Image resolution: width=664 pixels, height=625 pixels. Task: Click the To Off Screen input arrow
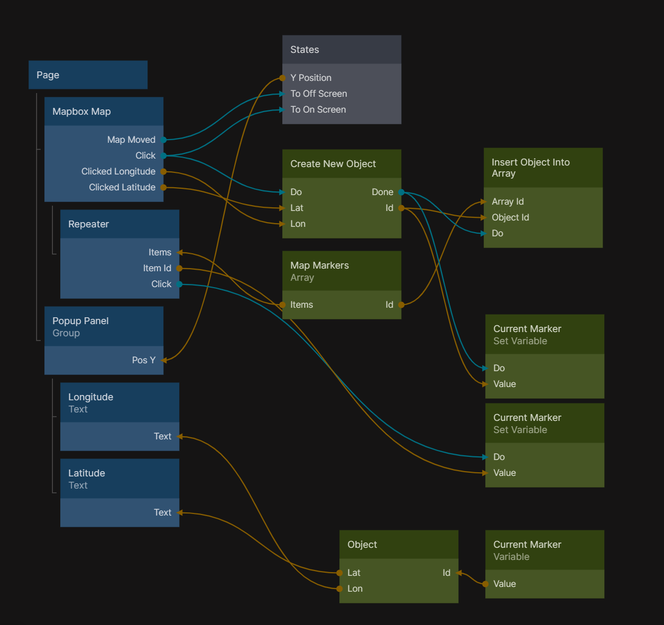coord(283,94)
